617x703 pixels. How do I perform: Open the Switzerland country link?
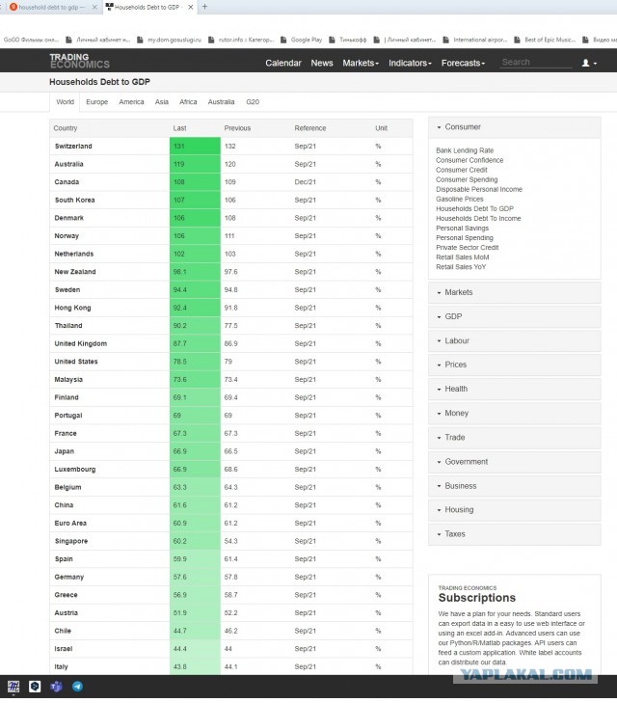tap(73, 147)
